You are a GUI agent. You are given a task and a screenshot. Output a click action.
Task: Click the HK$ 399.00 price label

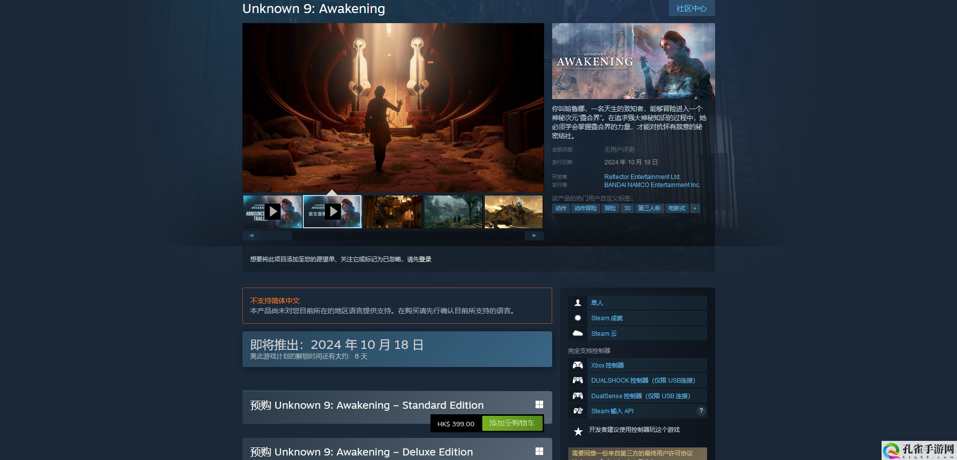456,424
